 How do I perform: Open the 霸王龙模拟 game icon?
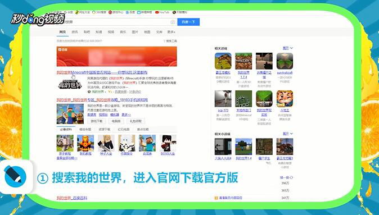coord(223,61)
